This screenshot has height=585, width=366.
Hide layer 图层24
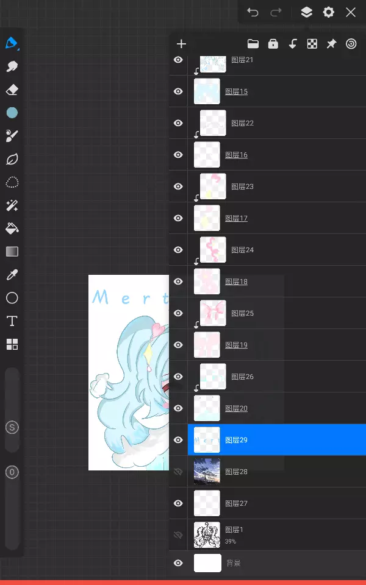point(178,250)
